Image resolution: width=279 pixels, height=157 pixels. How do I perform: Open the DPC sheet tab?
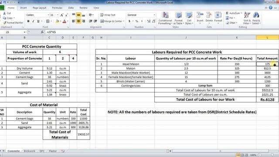click(42, 151)
